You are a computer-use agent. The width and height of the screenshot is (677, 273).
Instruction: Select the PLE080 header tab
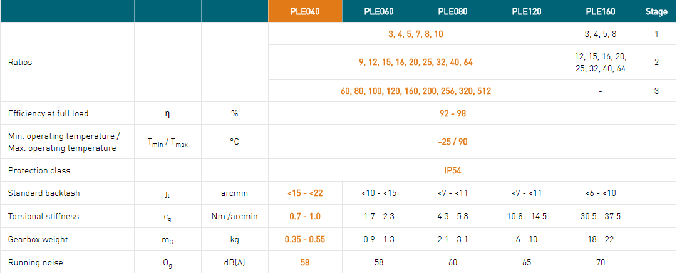tap(453, 11)
